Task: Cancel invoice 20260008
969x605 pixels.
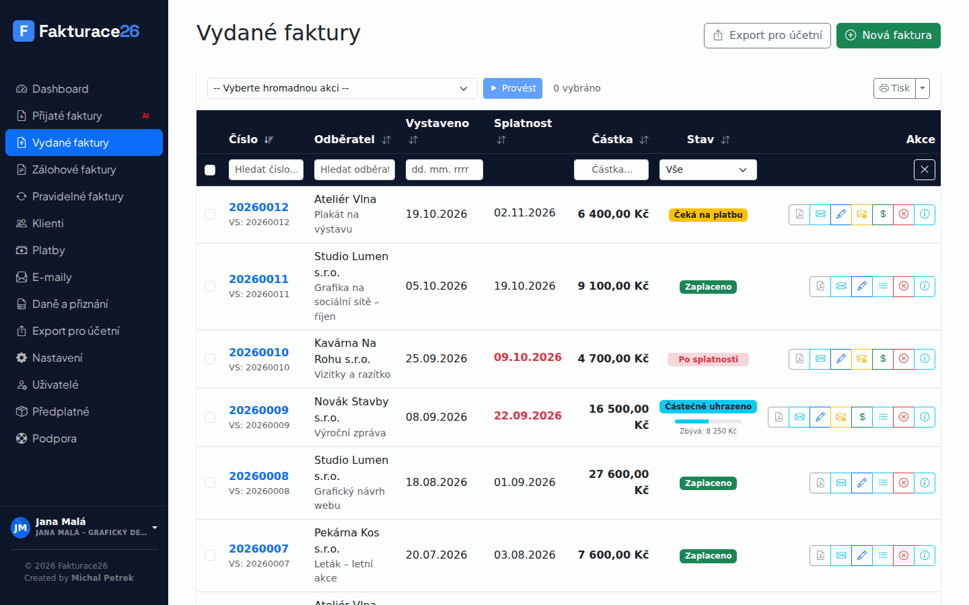Action: (904, 483)
